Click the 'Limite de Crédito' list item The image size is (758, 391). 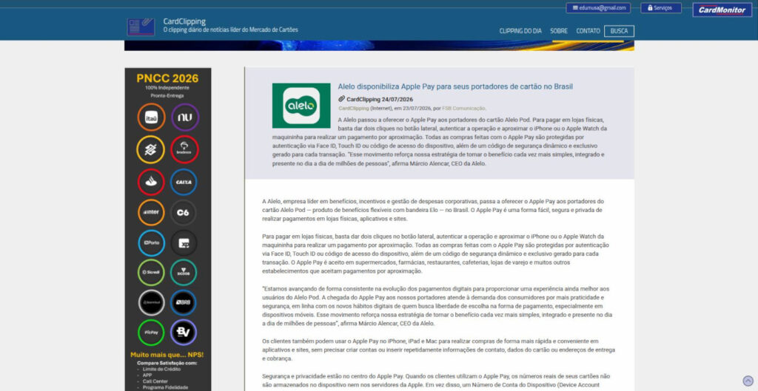click(x=161, y=370)
